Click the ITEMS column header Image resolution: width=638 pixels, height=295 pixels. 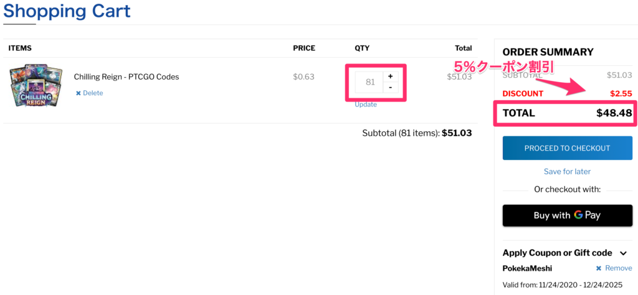tap(20, 48)
